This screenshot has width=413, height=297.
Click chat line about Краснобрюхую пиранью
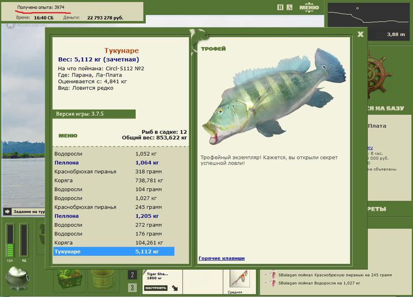[x=335, y=275]
